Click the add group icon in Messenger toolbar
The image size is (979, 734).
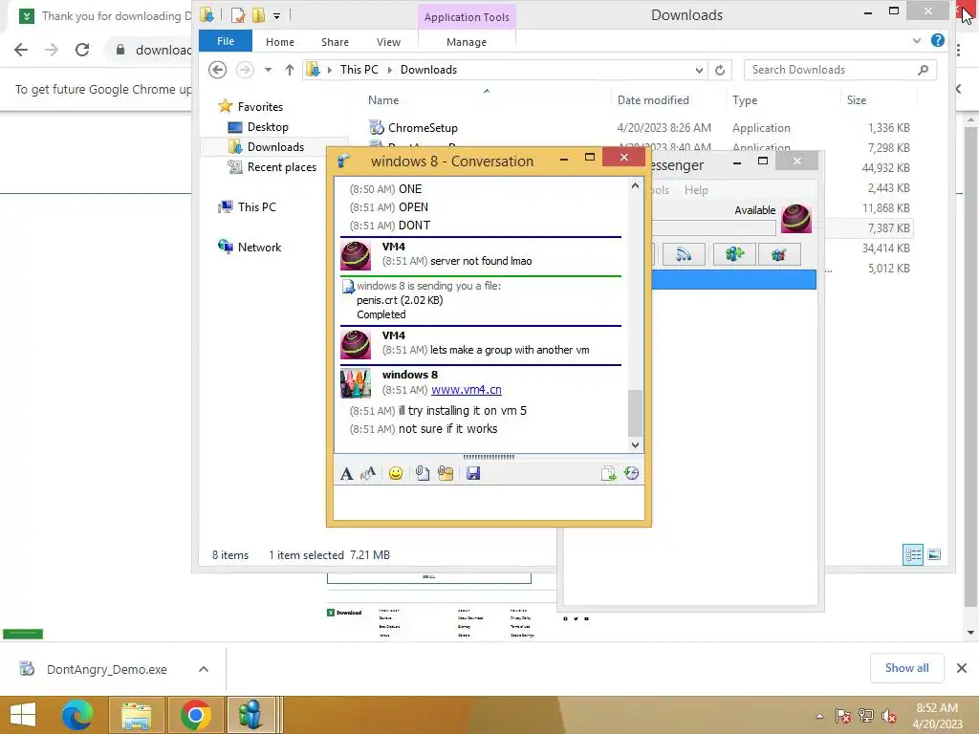click(x=734, y=254)
